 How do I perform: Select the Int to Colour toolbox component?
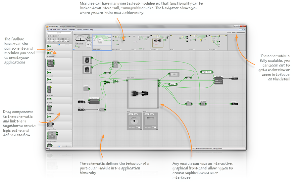(x=59, y=90)
